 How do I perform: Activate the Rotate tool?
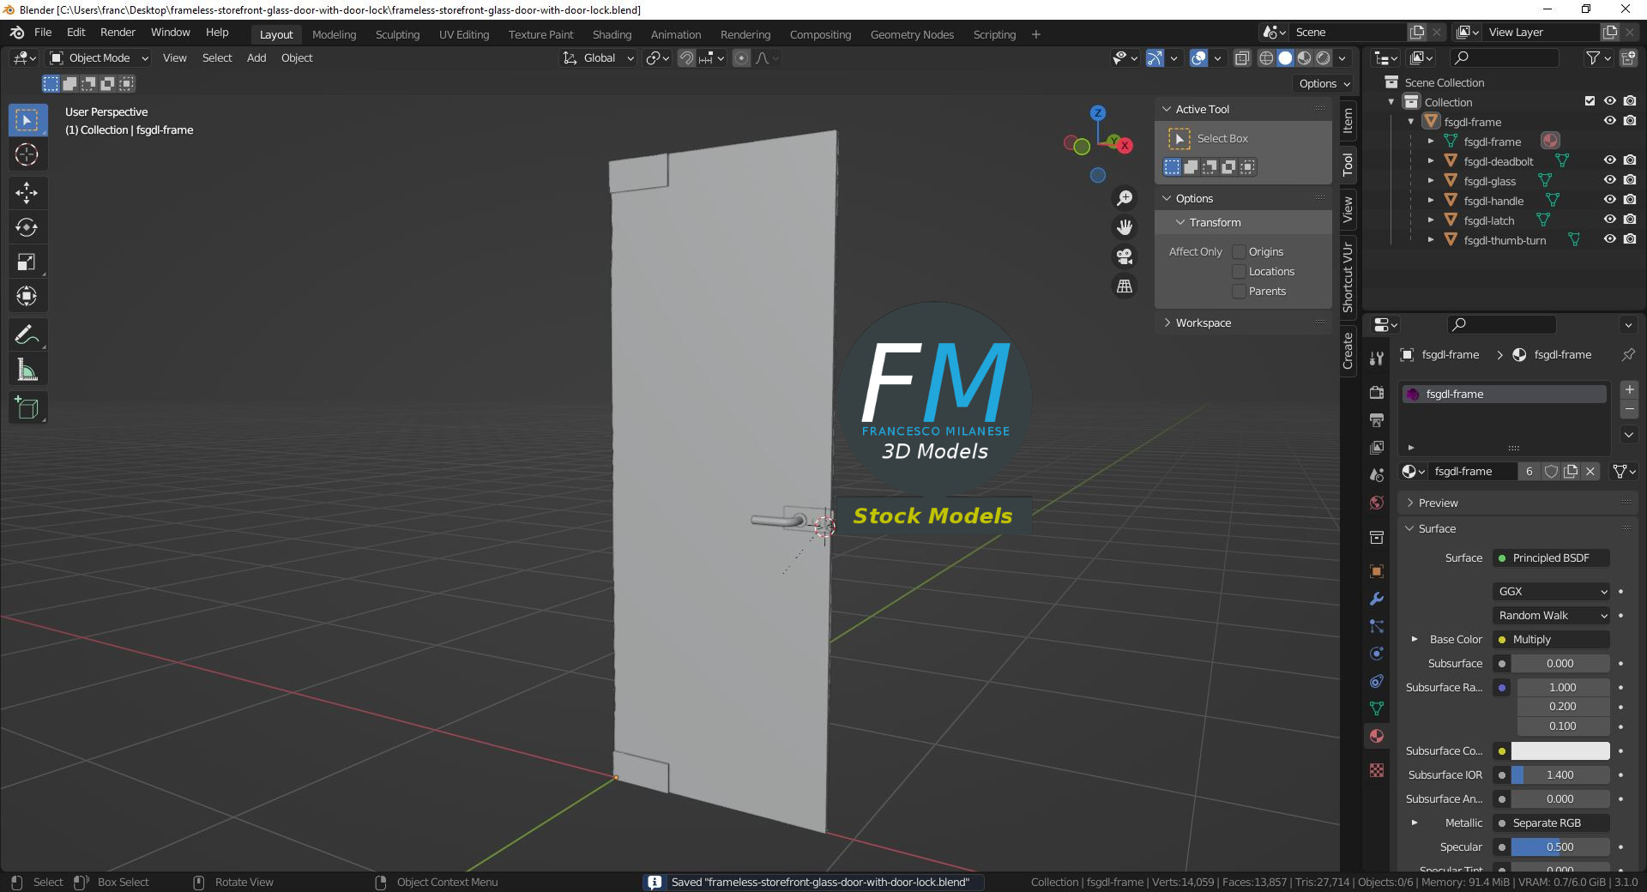point(27,227)
